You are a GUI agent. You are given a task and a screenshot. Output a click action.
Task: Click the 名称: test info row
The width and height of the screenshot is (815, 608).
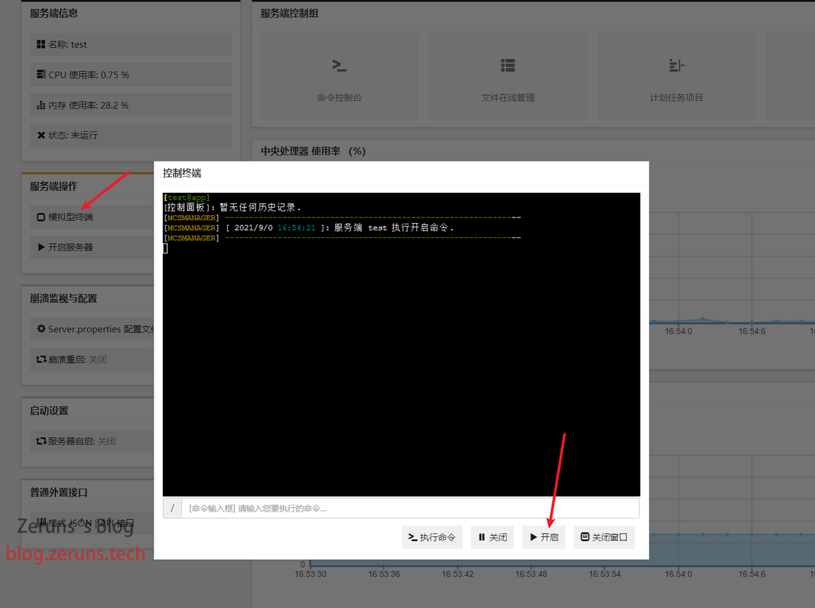pyautogui.click(x=131, y=44)
